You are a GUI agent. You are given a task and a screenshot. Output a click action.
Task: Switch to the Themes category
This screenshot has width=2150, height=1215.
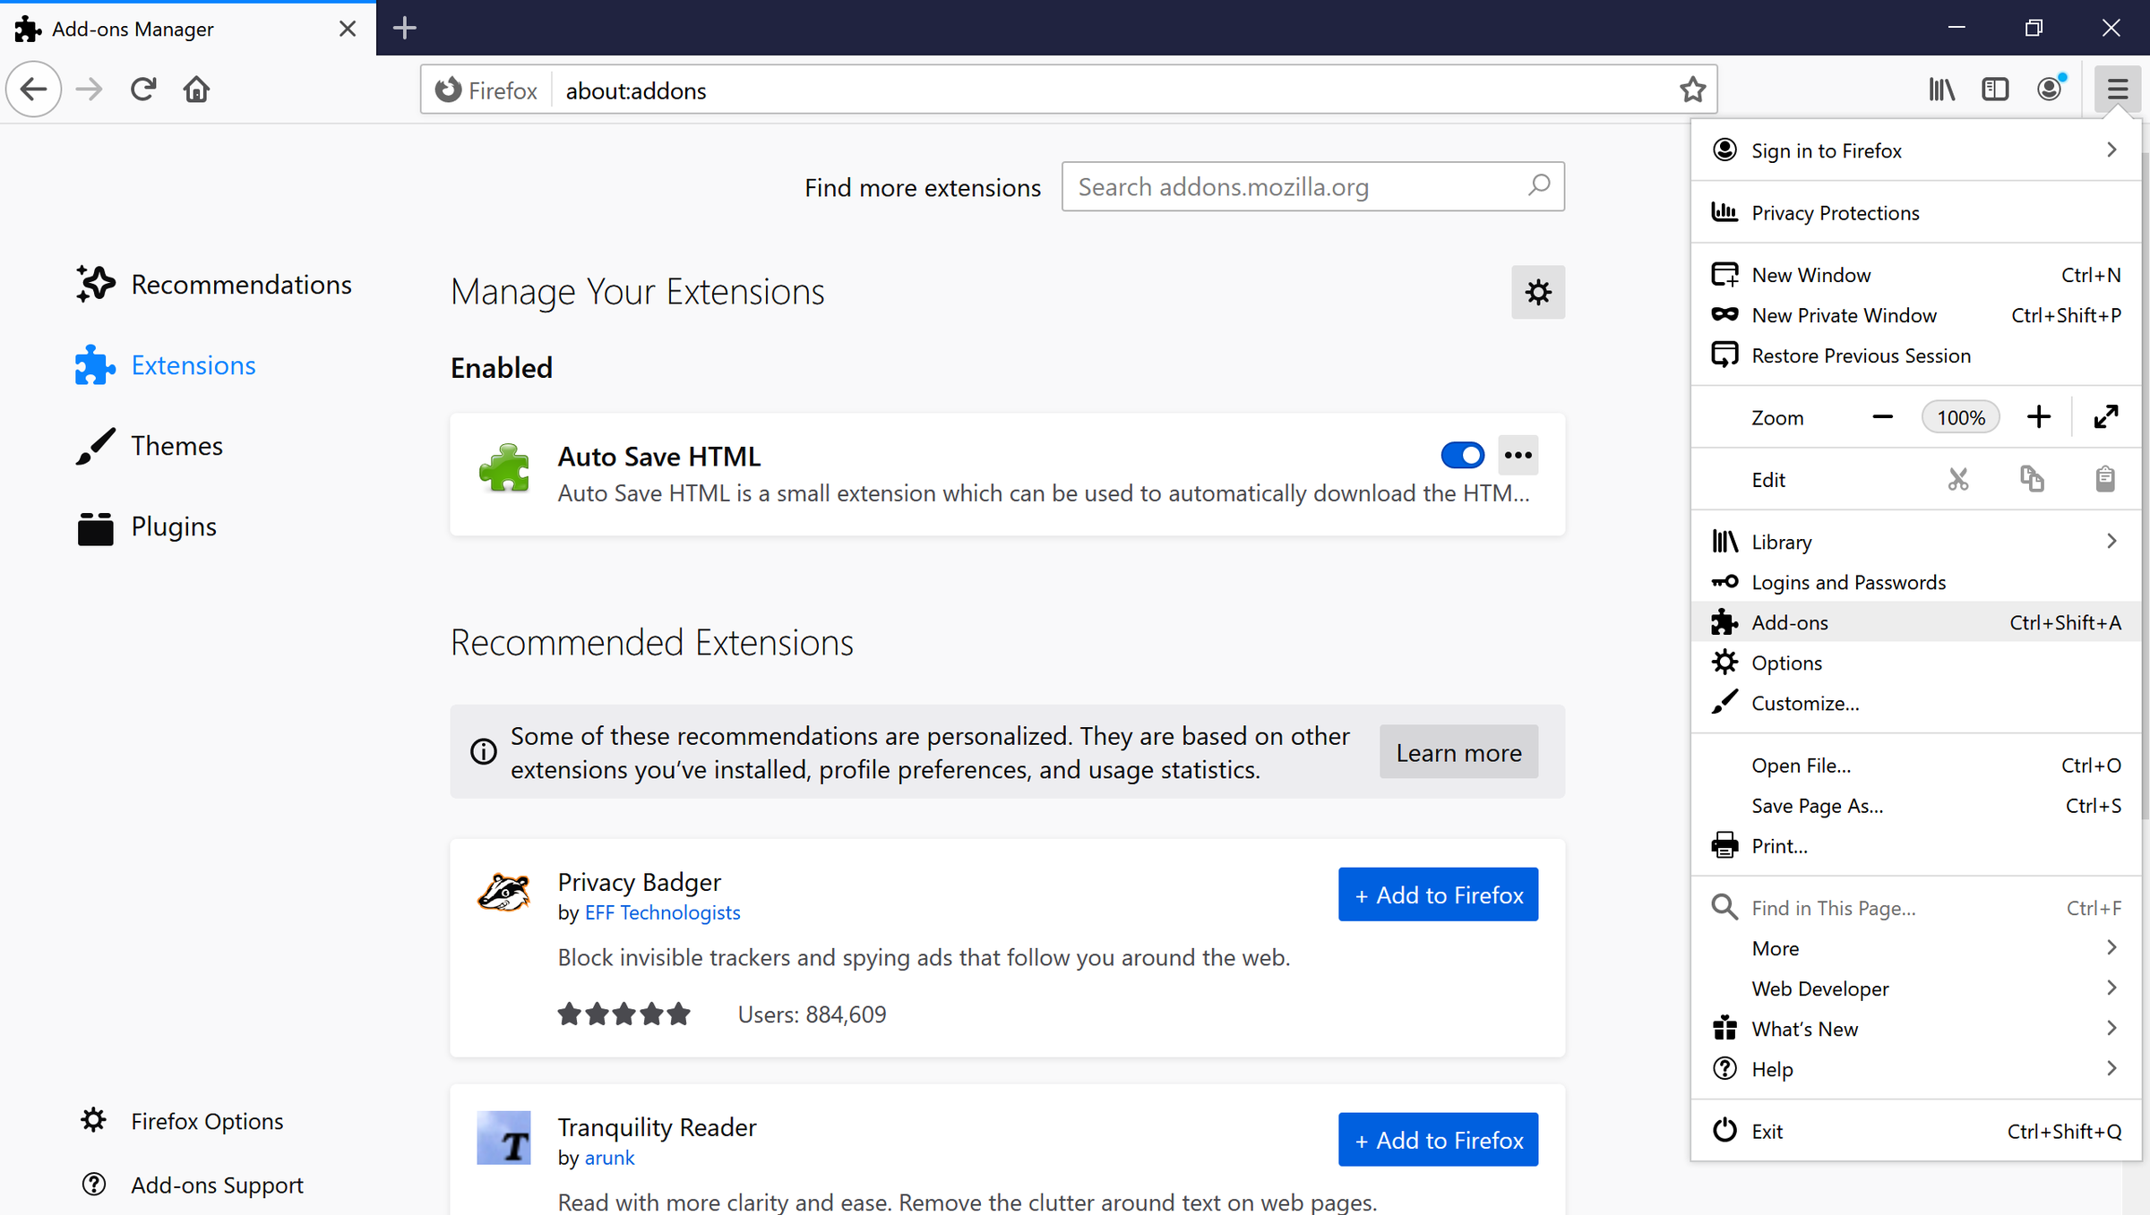pos(150,446)
